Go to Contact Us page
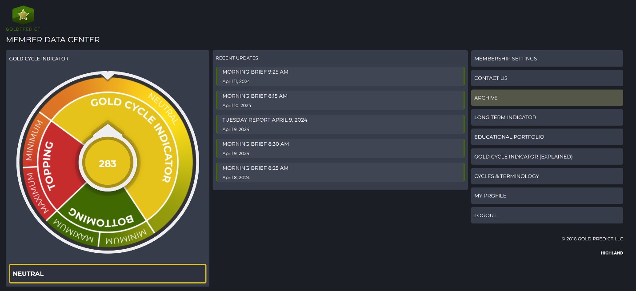 pos(547,78)
